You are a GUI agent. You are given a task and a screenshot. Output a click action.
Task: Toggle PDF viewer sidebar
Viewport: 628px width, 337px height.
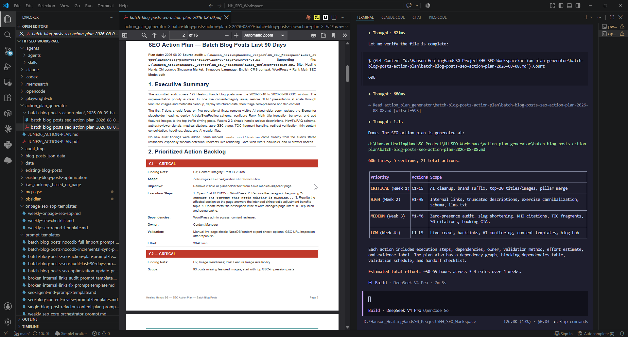[125, 35]
